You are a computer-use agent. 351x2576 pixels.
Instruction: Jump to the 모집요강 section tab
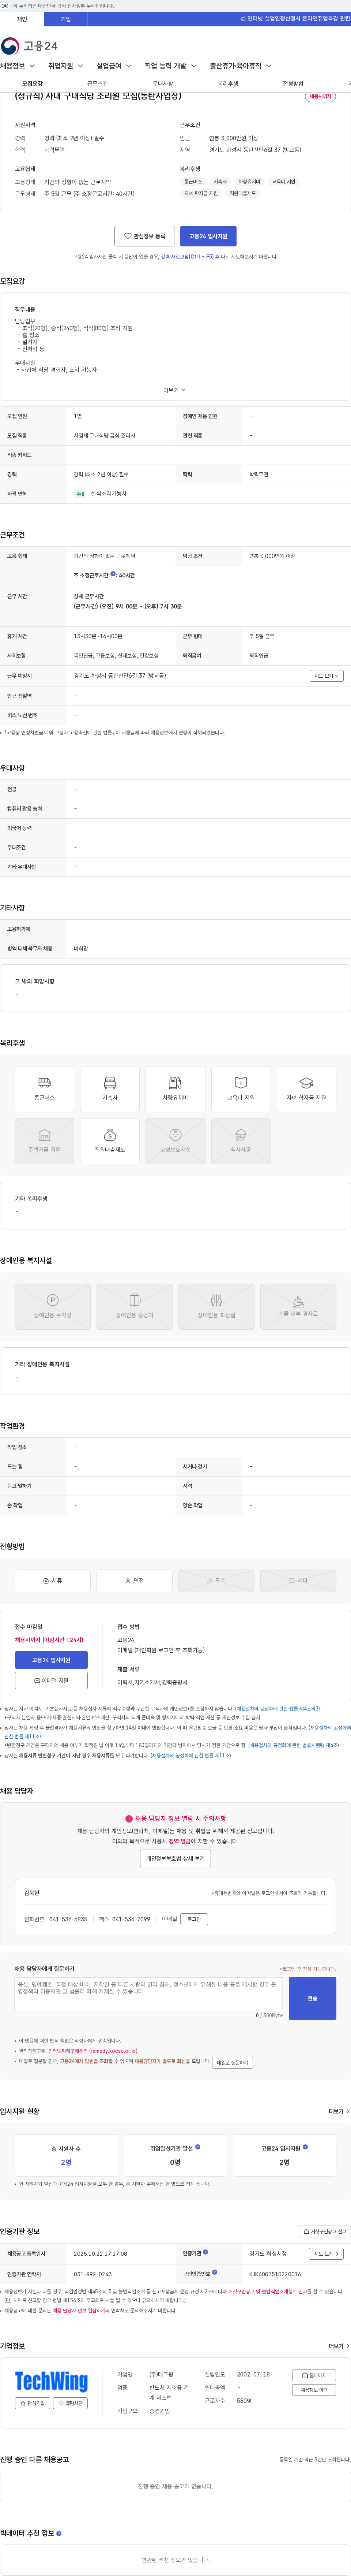pyautogui.click(x=32, y=84)
